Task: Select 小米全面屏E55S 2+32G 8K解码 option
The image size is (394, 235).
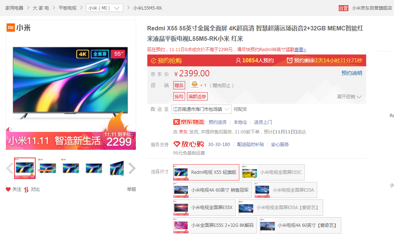Action: pyautogui.click(x=215, y=225)
